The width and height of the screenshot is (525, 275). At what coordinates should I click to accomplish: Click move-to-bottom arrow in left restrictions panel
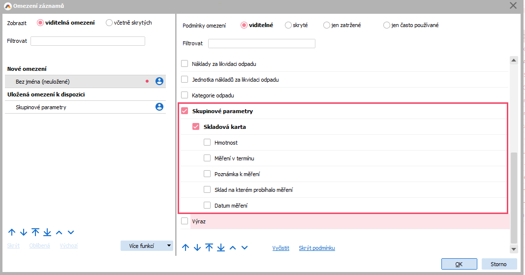click(47, 232)
